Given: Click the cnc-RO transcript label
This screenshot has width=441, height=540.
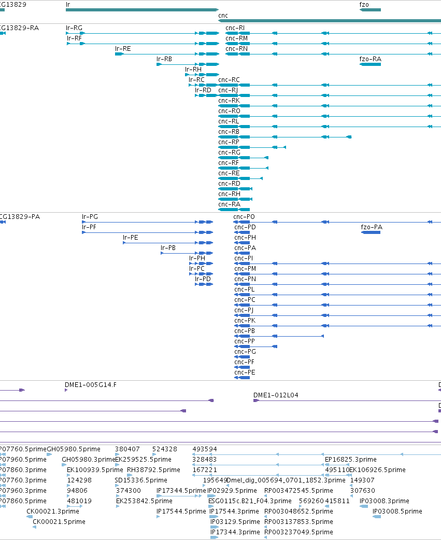Looking at the screenshot, I should click(229, 110).
